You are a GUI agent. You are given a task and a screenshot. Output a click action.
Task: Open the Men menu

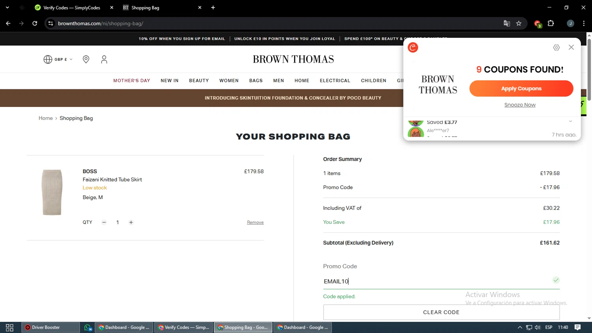[279, 80]
